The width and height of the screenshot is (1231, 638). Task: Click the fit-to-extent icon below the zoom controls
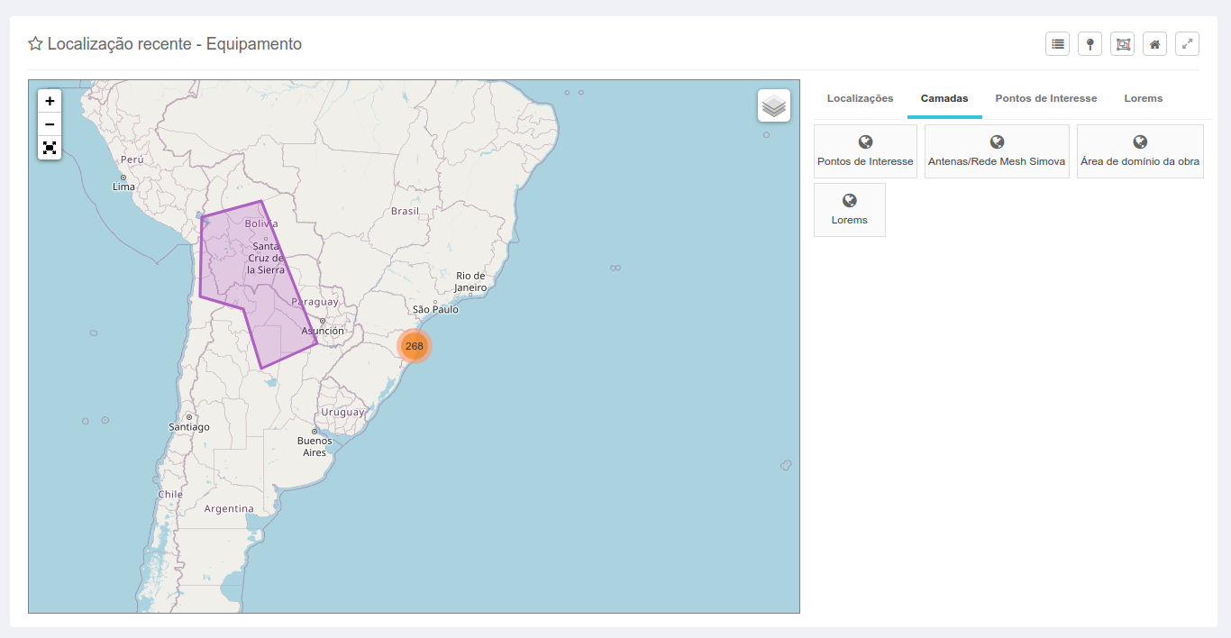click(50, 148)
